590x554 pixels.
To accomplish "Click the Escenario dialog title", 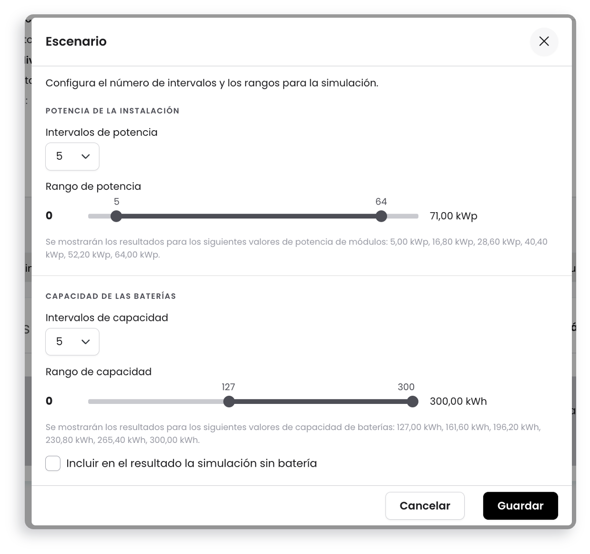I will tap(76, 41).
